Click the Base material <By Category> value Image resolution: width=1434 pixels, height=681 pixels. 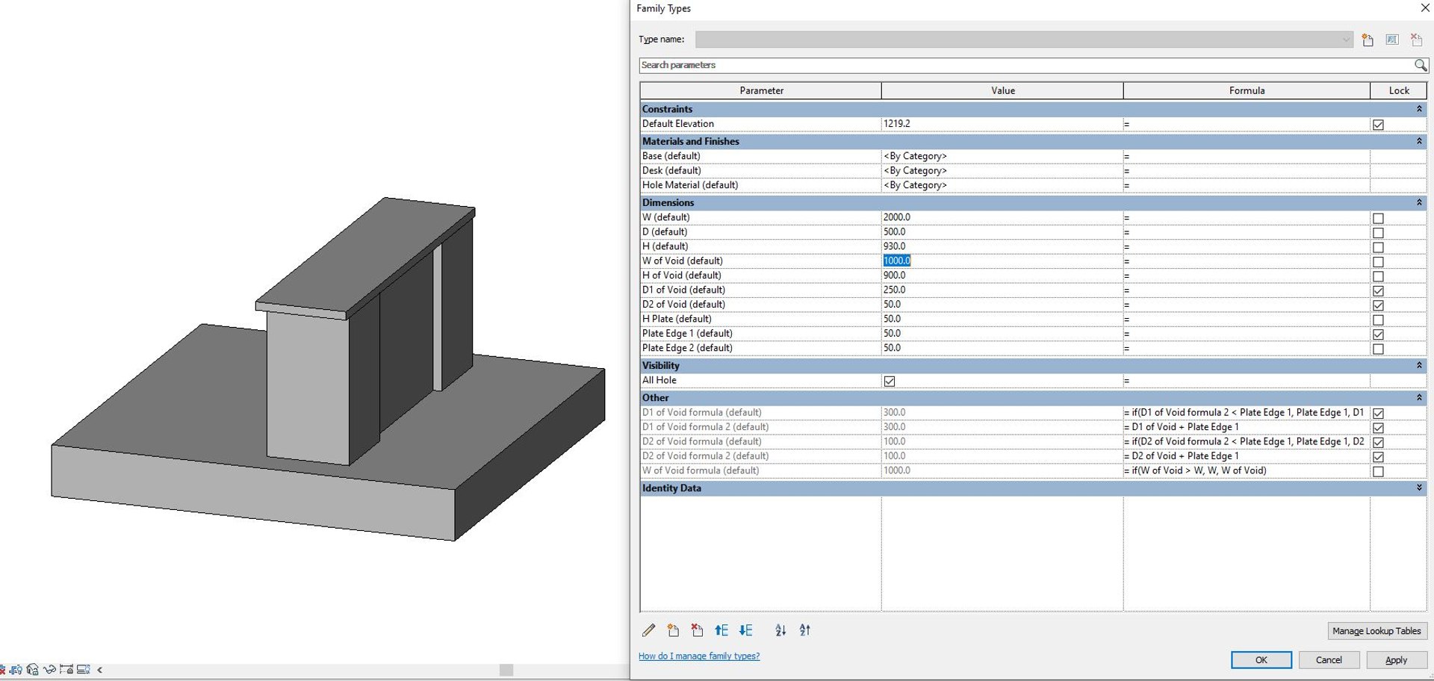[1002, 156]
